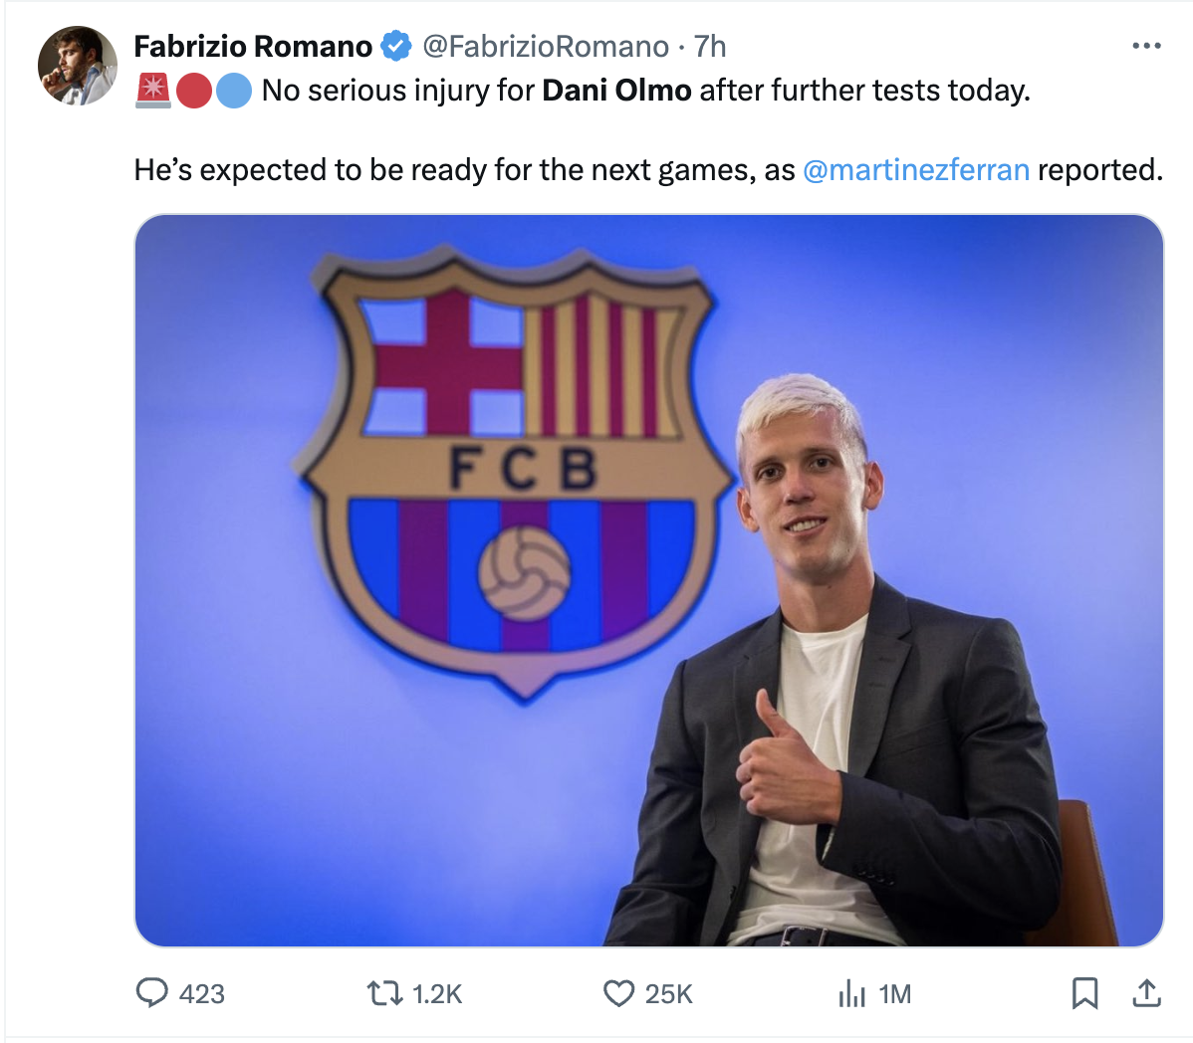Click the retweet arrows icon
This screenshot has width=1193, height=1043.
(x=385, y=993)
